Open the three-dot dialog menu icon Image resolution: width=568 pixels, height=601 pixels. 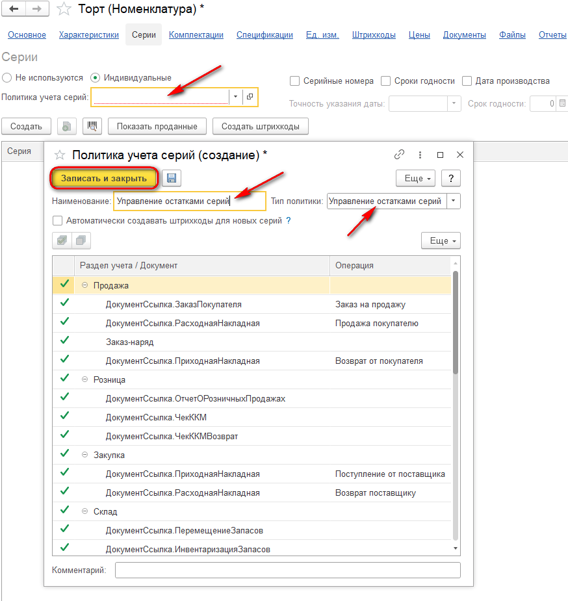pyautogui.click(x=420, y=155)
